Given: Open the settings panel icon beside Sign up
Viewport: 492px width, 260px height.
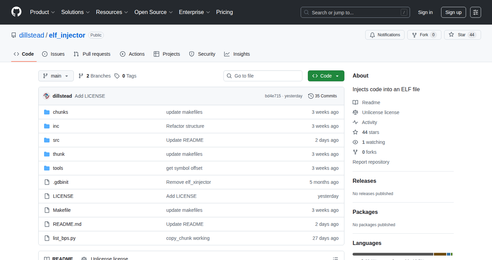Looking at the screenshot, I should tap(476, 12).
